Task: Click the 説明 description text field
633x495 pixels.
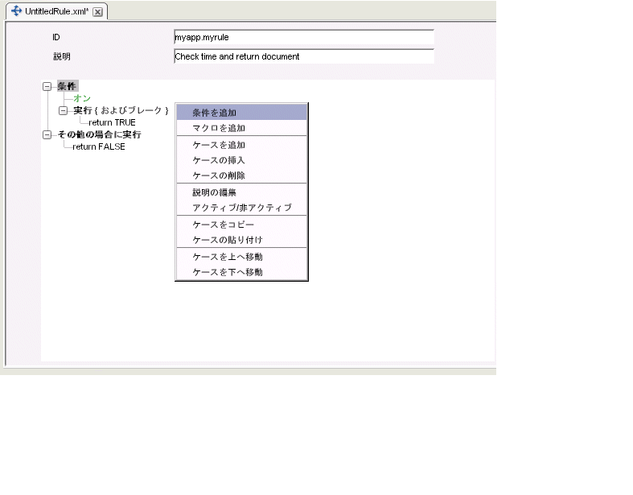Action: coord(304,56)
